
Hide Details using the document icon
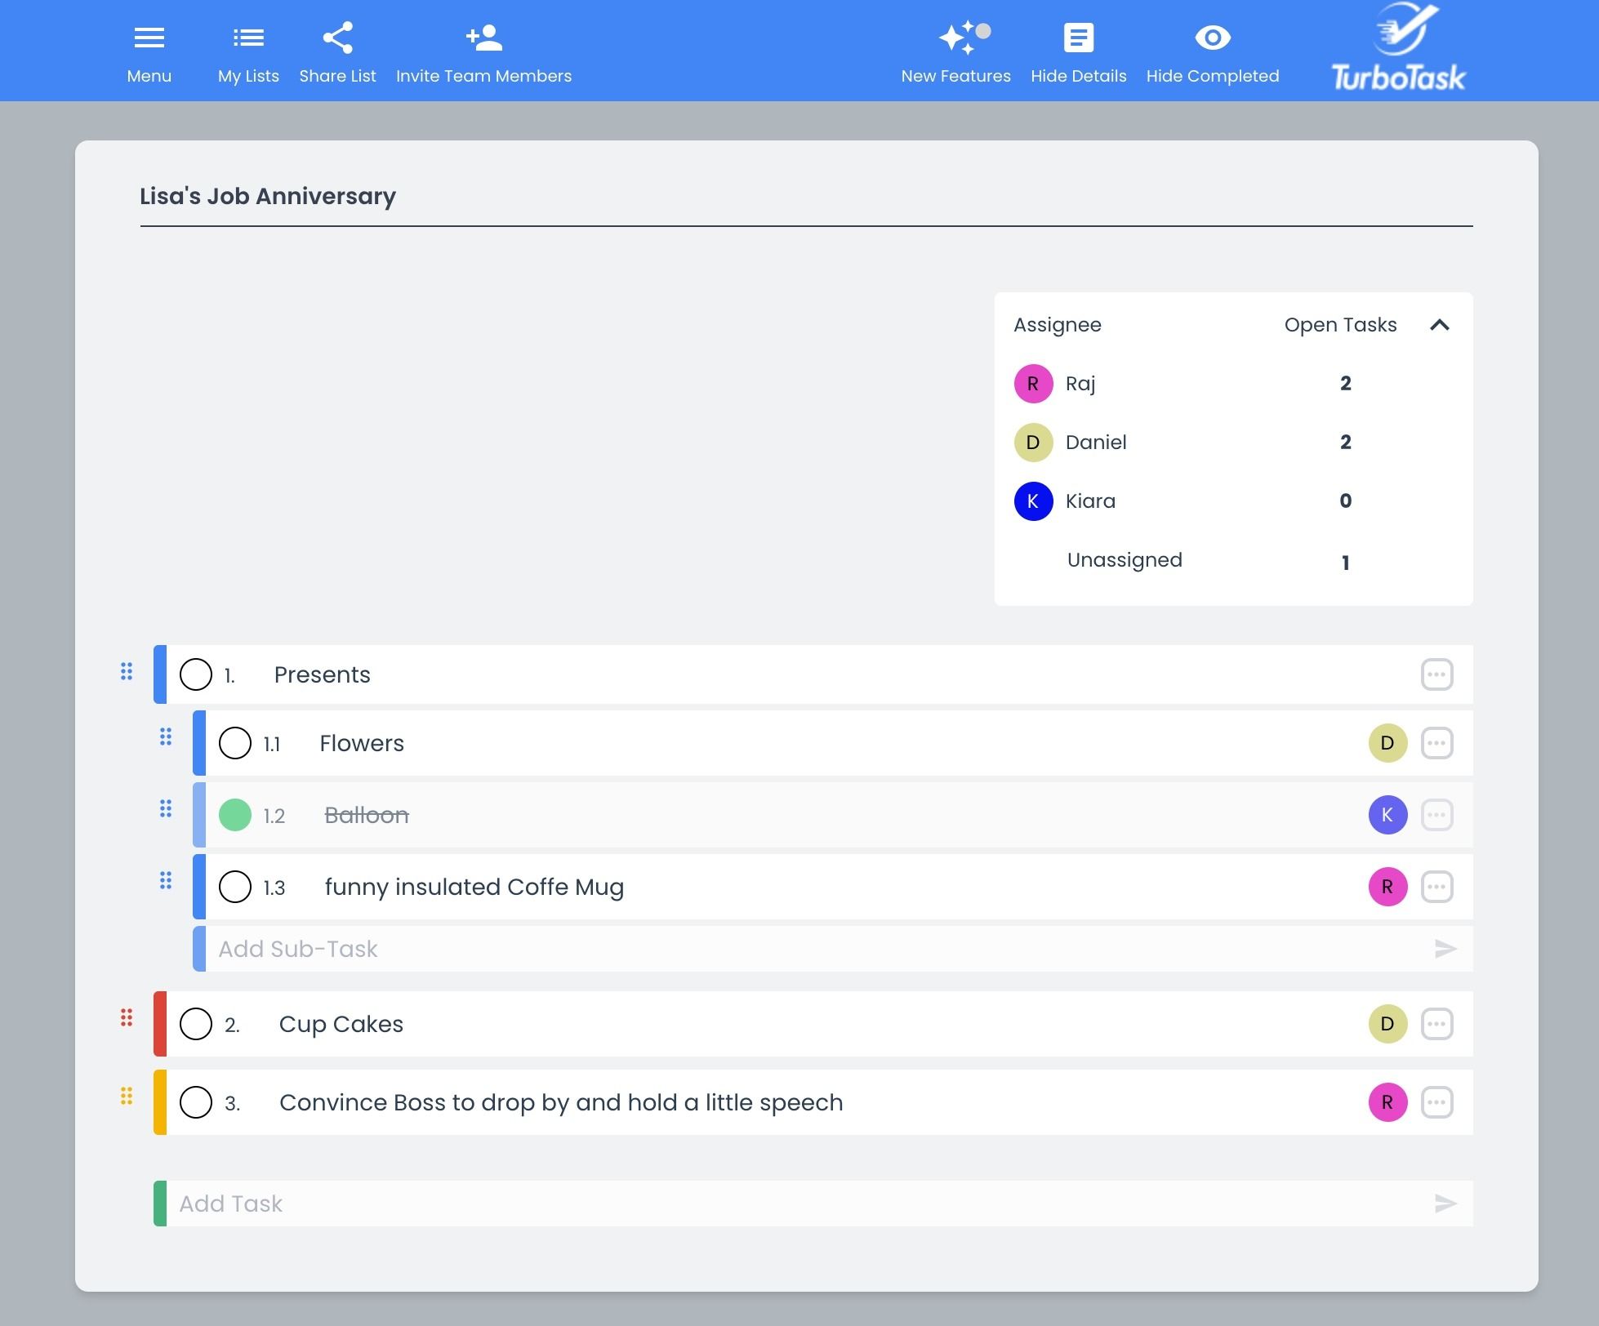pos(1078,38)
